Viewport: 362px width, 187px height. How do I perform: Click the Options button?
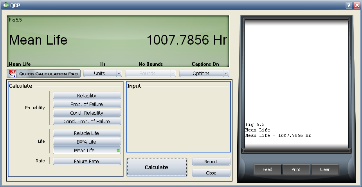[x=201, y=74]
